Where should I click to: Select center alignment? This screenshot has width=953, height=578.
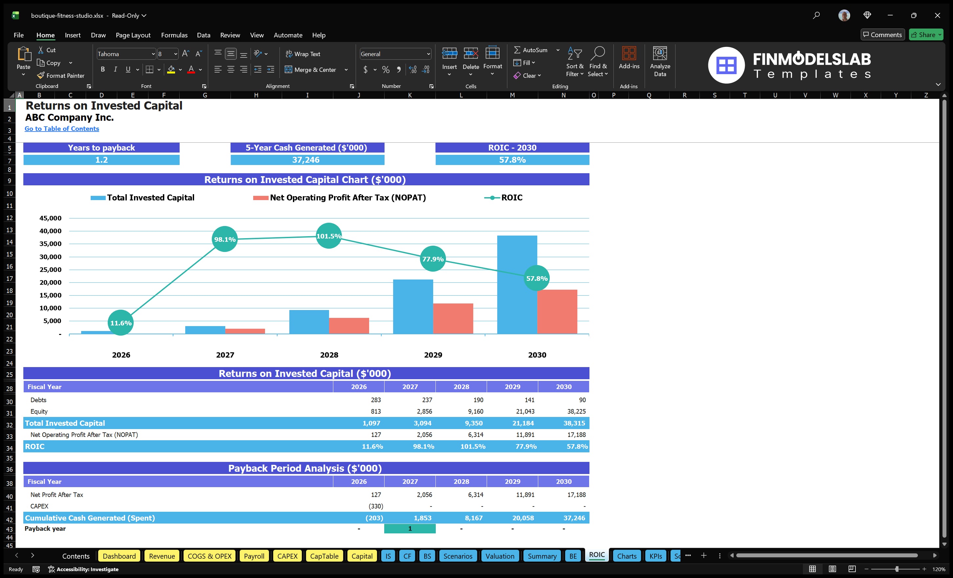[x=231, y=70]
